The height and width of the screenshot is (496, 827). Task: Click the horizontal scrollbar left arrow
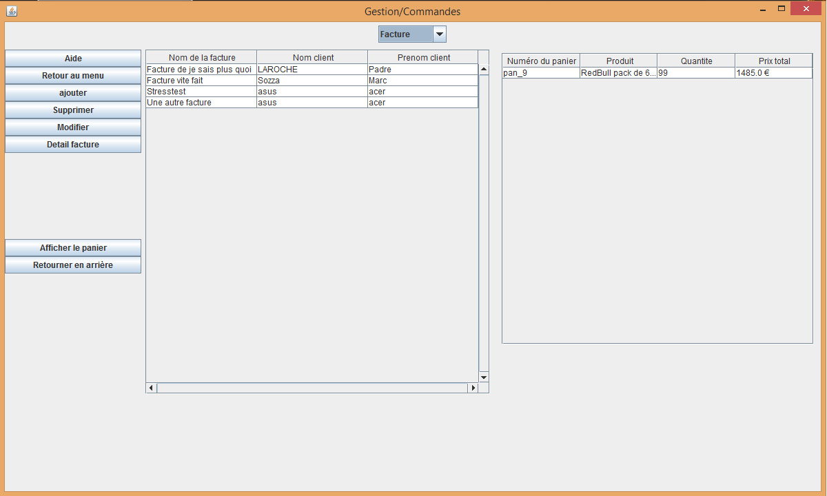tap(152, 389)
